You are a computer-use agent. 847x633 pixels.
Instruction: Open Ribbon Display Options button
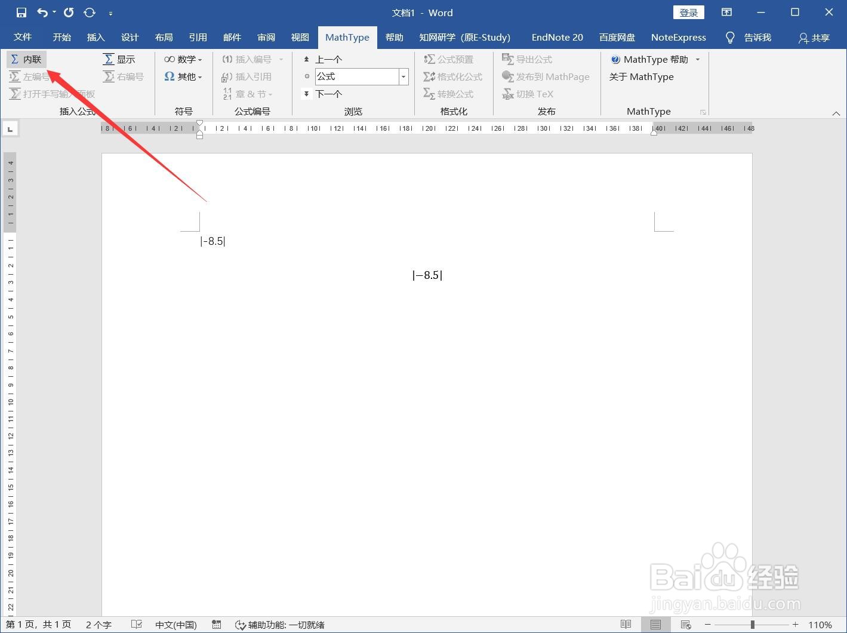coord(726,13)
